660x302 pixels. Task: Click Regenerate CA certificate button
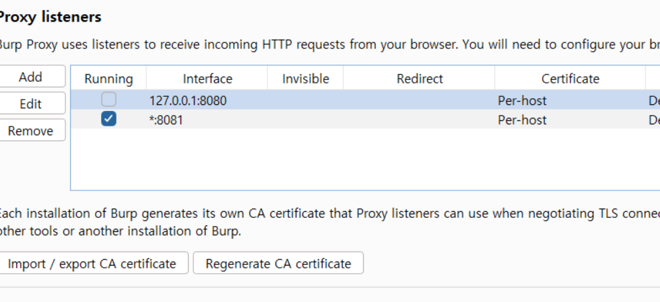[x=278, y=263]
